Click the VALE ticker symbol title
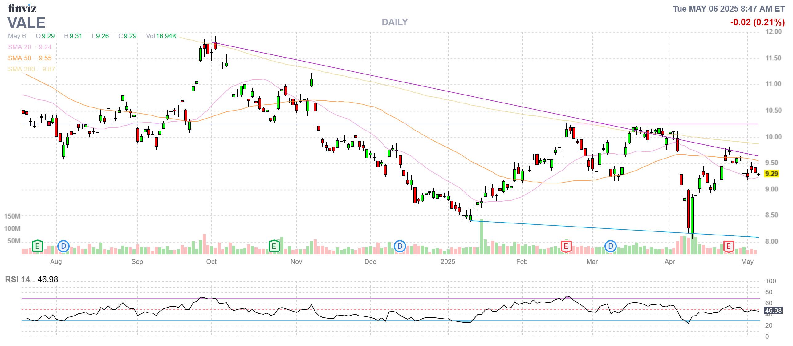This screenshot has width=793, height=346. [26, 23]
